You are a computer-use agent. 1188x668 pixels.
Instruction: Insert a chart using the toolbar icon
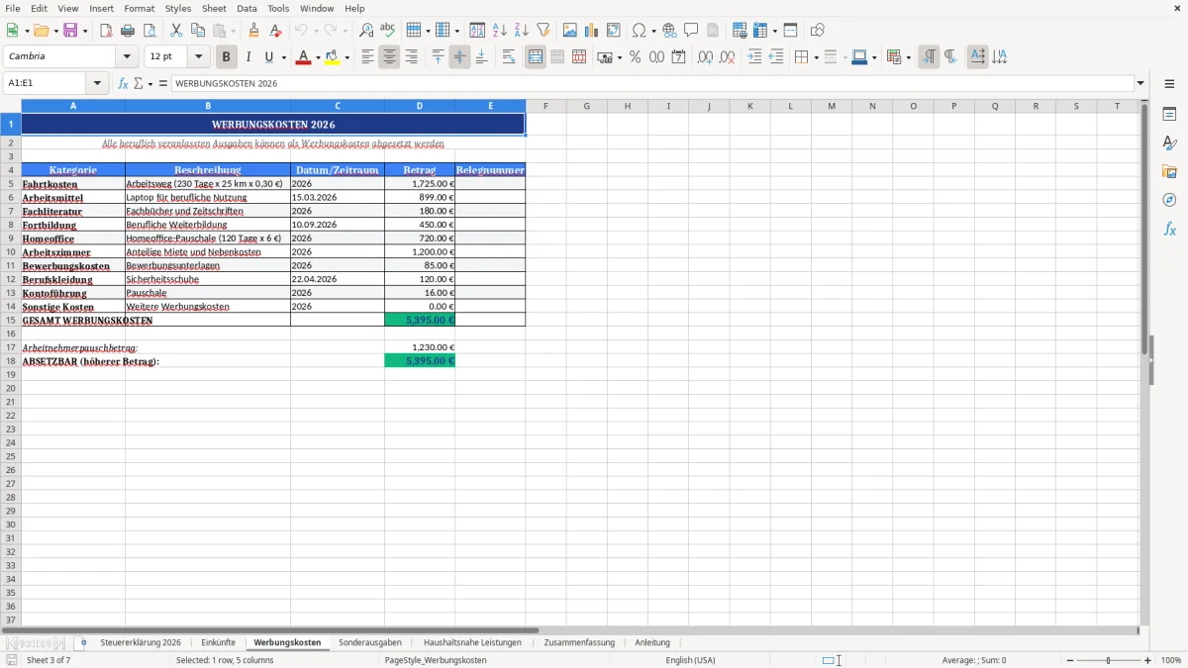pos(590,30)
